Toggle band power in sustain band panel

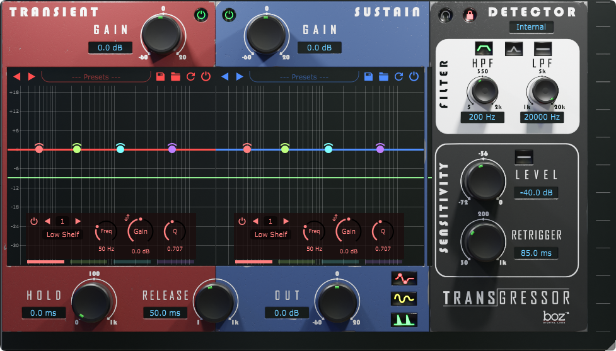click(x=242, y=221)
